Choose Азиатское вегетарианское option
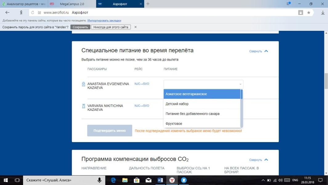Image resolution: width=328 pixels, height=185 pixels. pos(202,94)
